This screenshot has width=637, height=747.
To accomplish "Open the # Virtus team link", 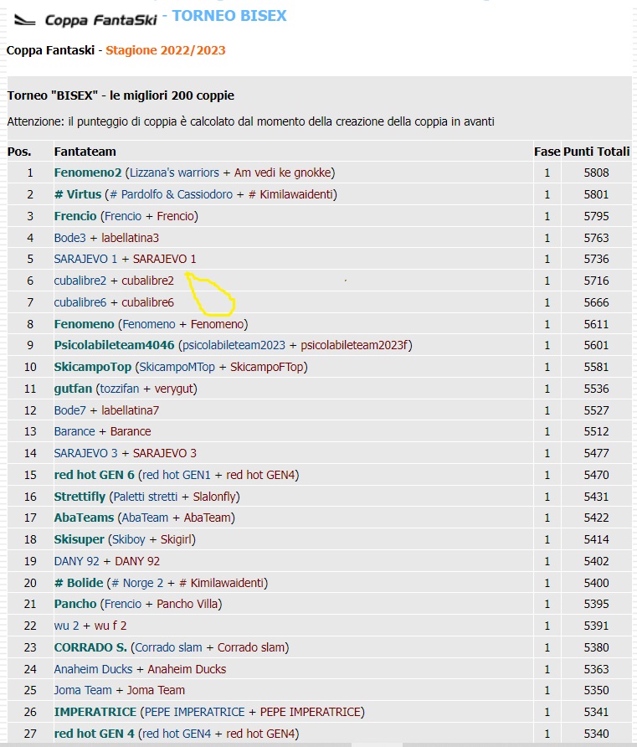I will pos(78,194).
